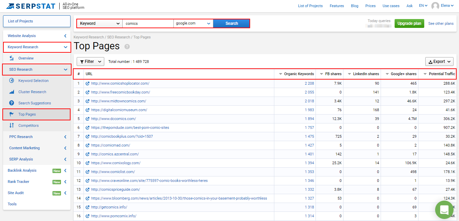Expand the Content Marketing section
The height and width of the screenshot is (221, 459).
pos(37,148)
